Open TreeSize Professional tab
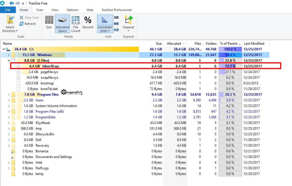 coord(117,10)
